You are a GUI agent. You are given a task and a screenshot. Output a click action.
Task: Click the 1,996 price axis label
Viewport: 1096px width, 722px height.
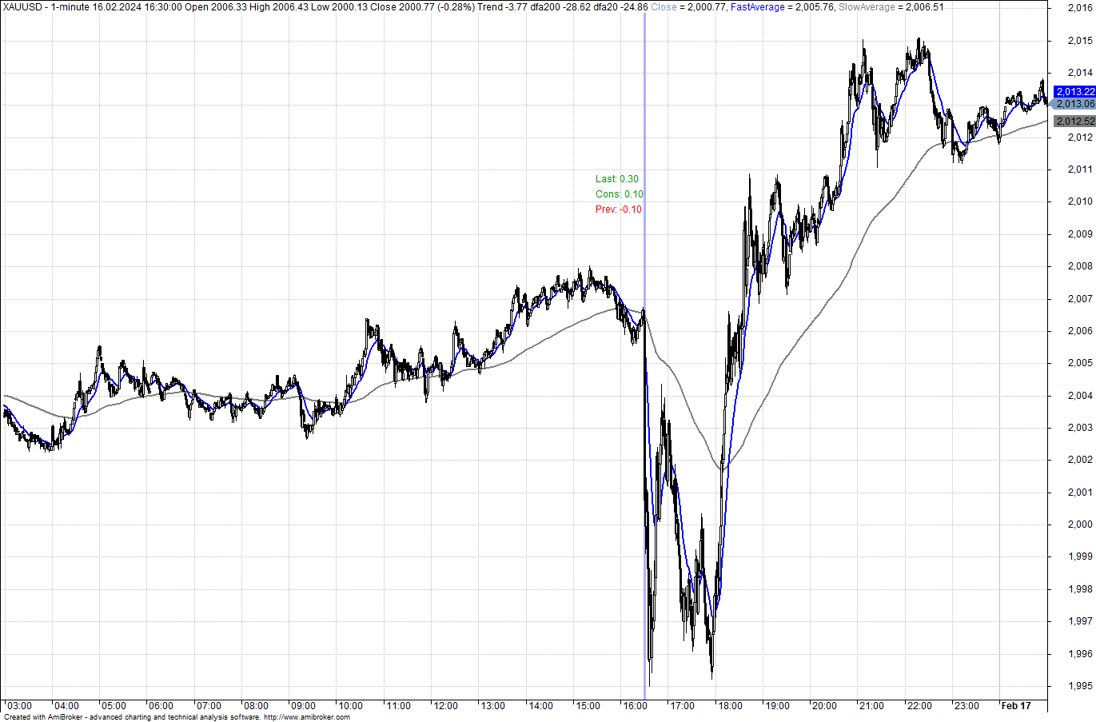click(1080, 654)
